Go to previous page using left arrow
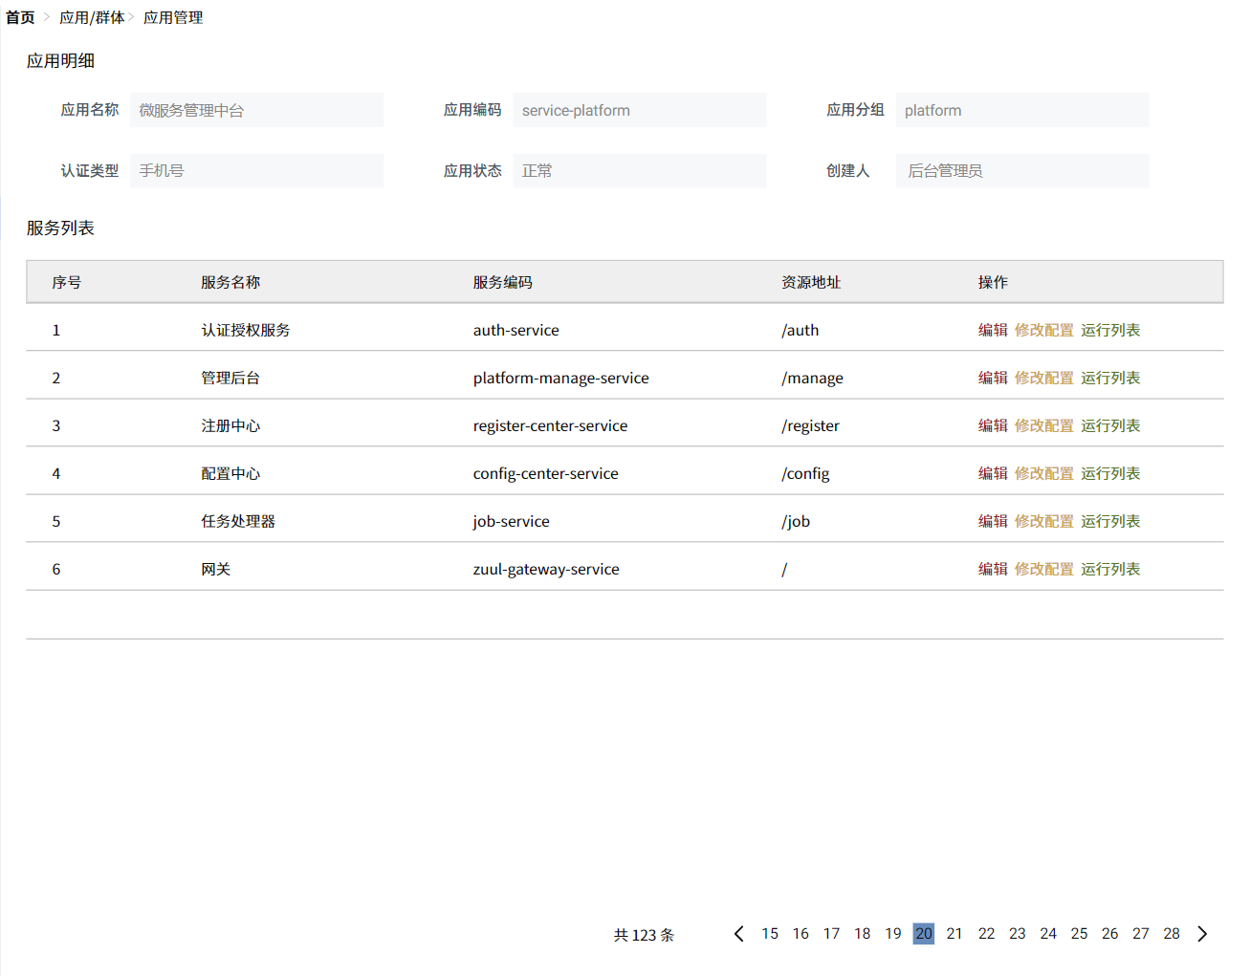Image resolution: width=1250 pixels, height=976 pixels. point(738,934)
